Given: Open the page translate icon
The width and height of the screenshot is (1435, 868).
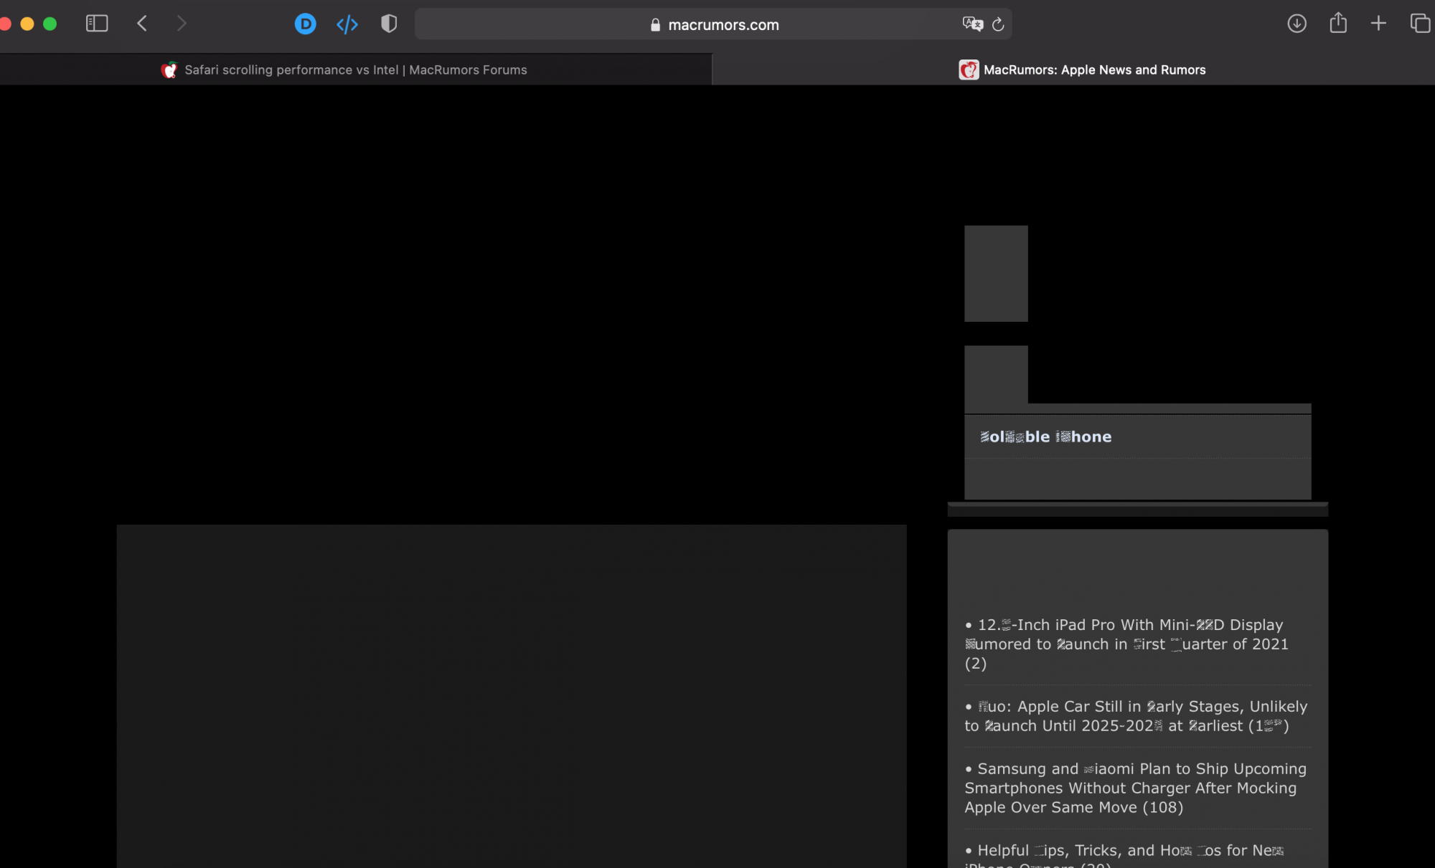Looking at the screenshot, I should [x=972, y=24].
